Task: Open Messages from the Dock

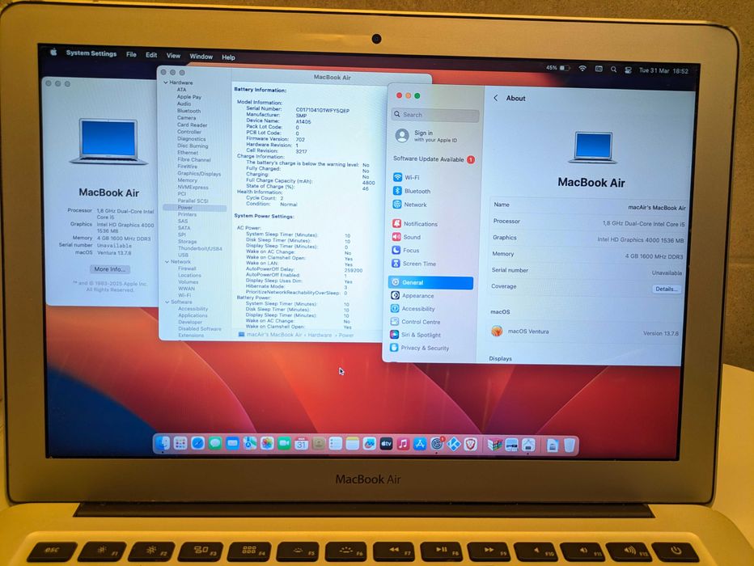Action: click(x=215, y=443)
